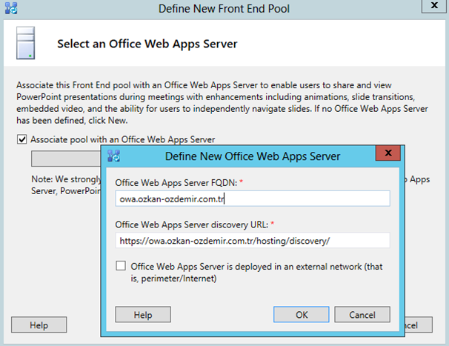Viewport: 449px width, 346px height.
Task: Click the partially hidden Cancel button in the wizard
Action: point(419,325)
